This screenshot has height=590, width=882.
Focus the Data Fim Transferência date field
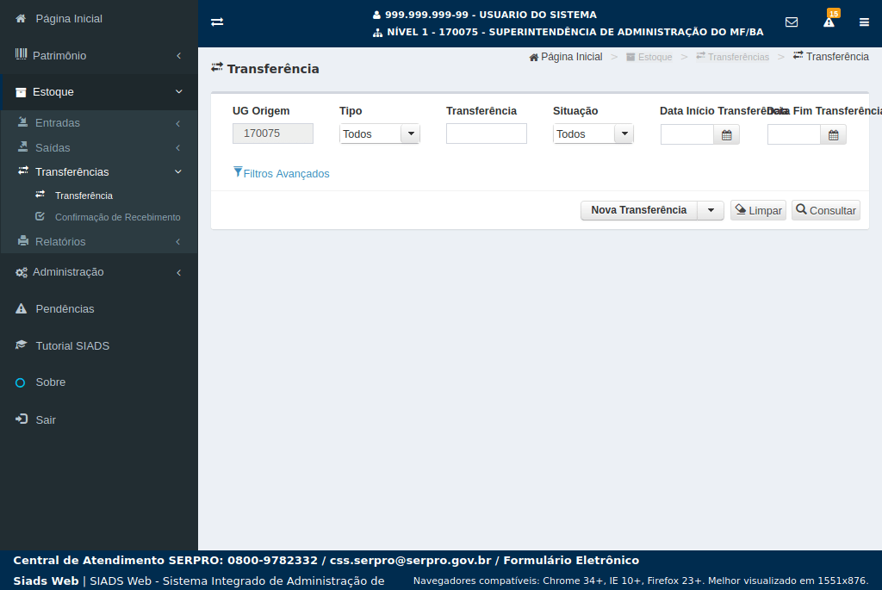coord(794,135)
